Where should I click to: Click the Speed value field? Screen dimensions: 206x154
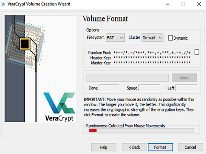(x=149, y=88)
